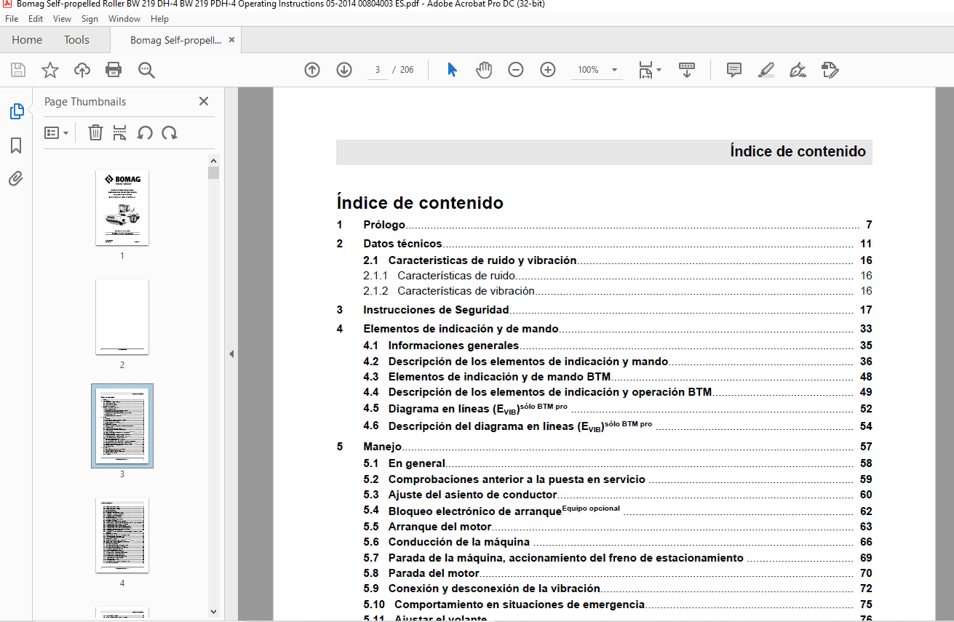Add a sticky note comment
954x622 pixels.
tap(734, 70)
